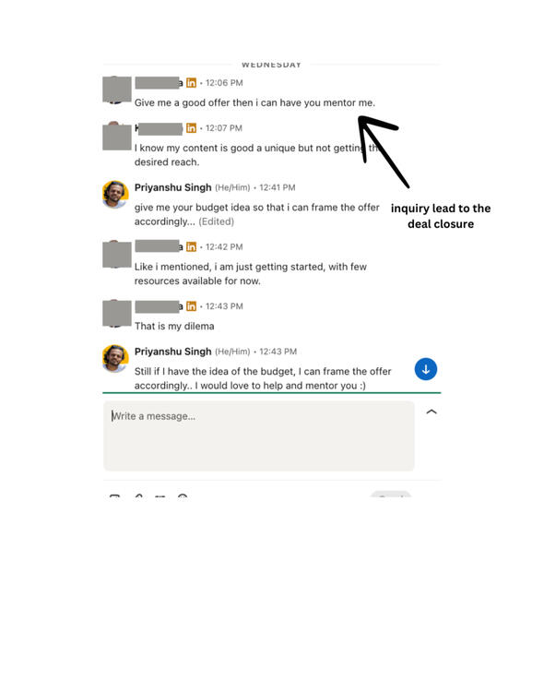Image resolution: width=544 pixels, height=681 pixels.
Task: Open the Priyanshu Singh name link at 12:43 PM
Action: pyautogui.click(x=172, y=352)
